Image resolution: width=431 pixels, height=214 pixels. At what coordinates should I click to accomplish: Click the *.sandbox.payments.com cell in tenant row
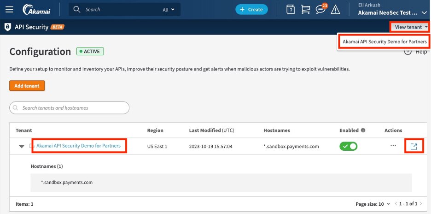(x=291, y=147)
